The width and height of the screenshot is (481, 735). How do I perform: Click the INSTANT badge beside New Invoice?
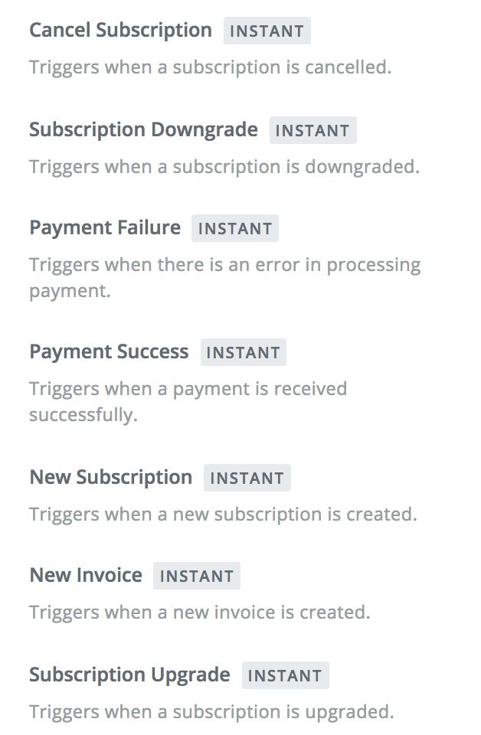pyautogui.click(x=196, y=577)
